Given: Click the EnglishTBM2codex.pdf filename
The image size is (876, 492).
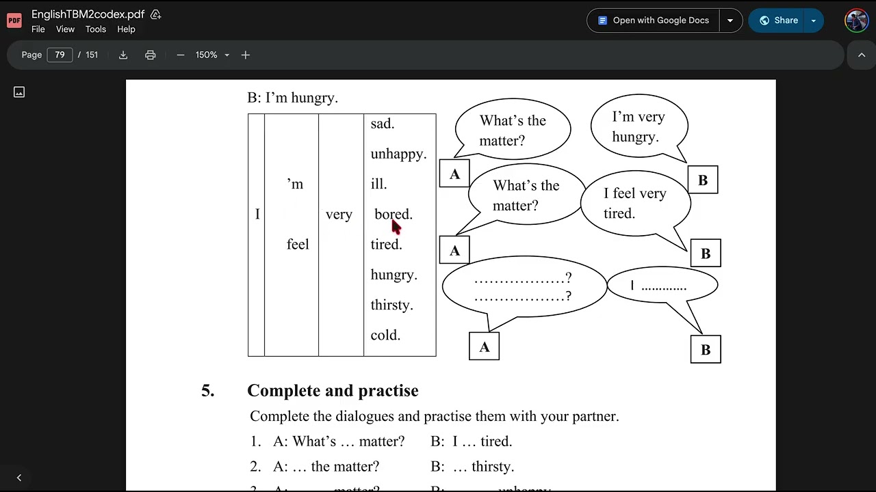Looking at the screenshot, I should [88, 14].
